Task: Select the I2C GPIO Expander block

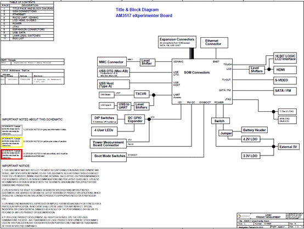Action: point(135,119)
